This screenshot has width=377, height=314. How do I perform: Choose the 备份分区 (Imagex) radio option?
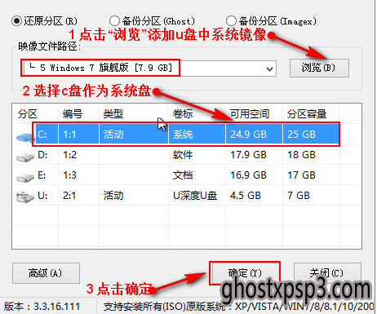click(231, 20)
